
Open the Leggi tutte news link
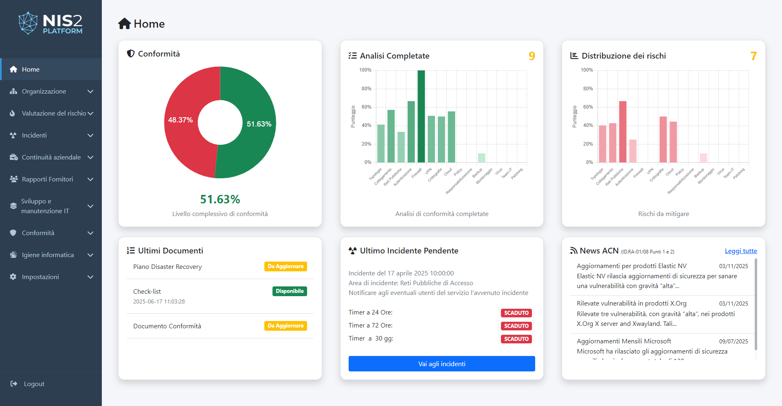tap(740, 251)
